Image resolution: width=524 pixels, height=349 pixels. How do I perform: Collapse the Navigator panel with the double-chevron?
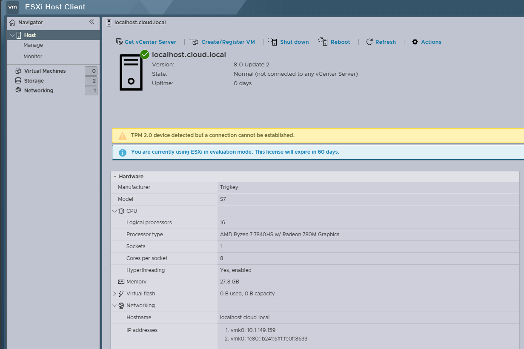pyautogui.click(x=92, y=22)
